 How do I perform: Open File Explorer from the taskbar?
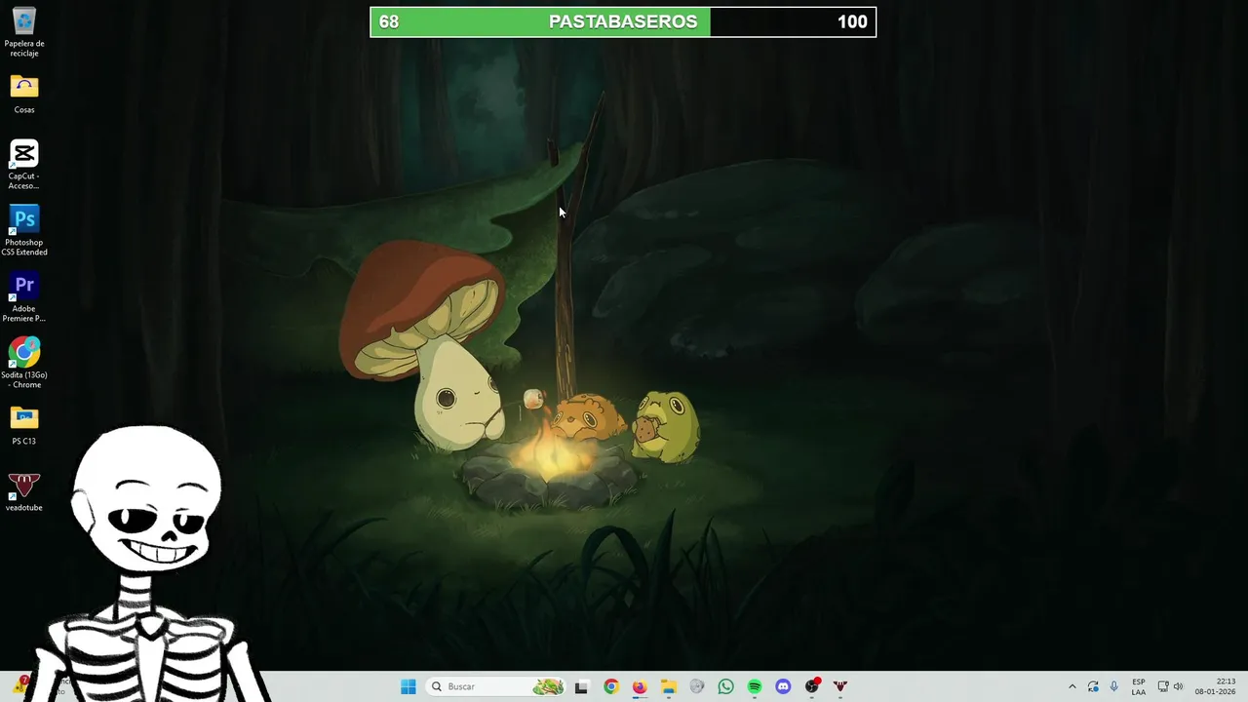point(669,686)
